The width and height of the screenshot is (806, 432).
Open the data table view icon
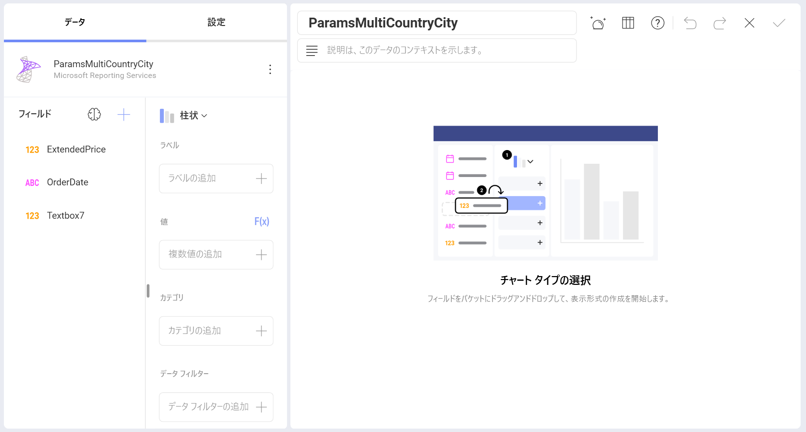pyautogui.click(x=628, y=23)
